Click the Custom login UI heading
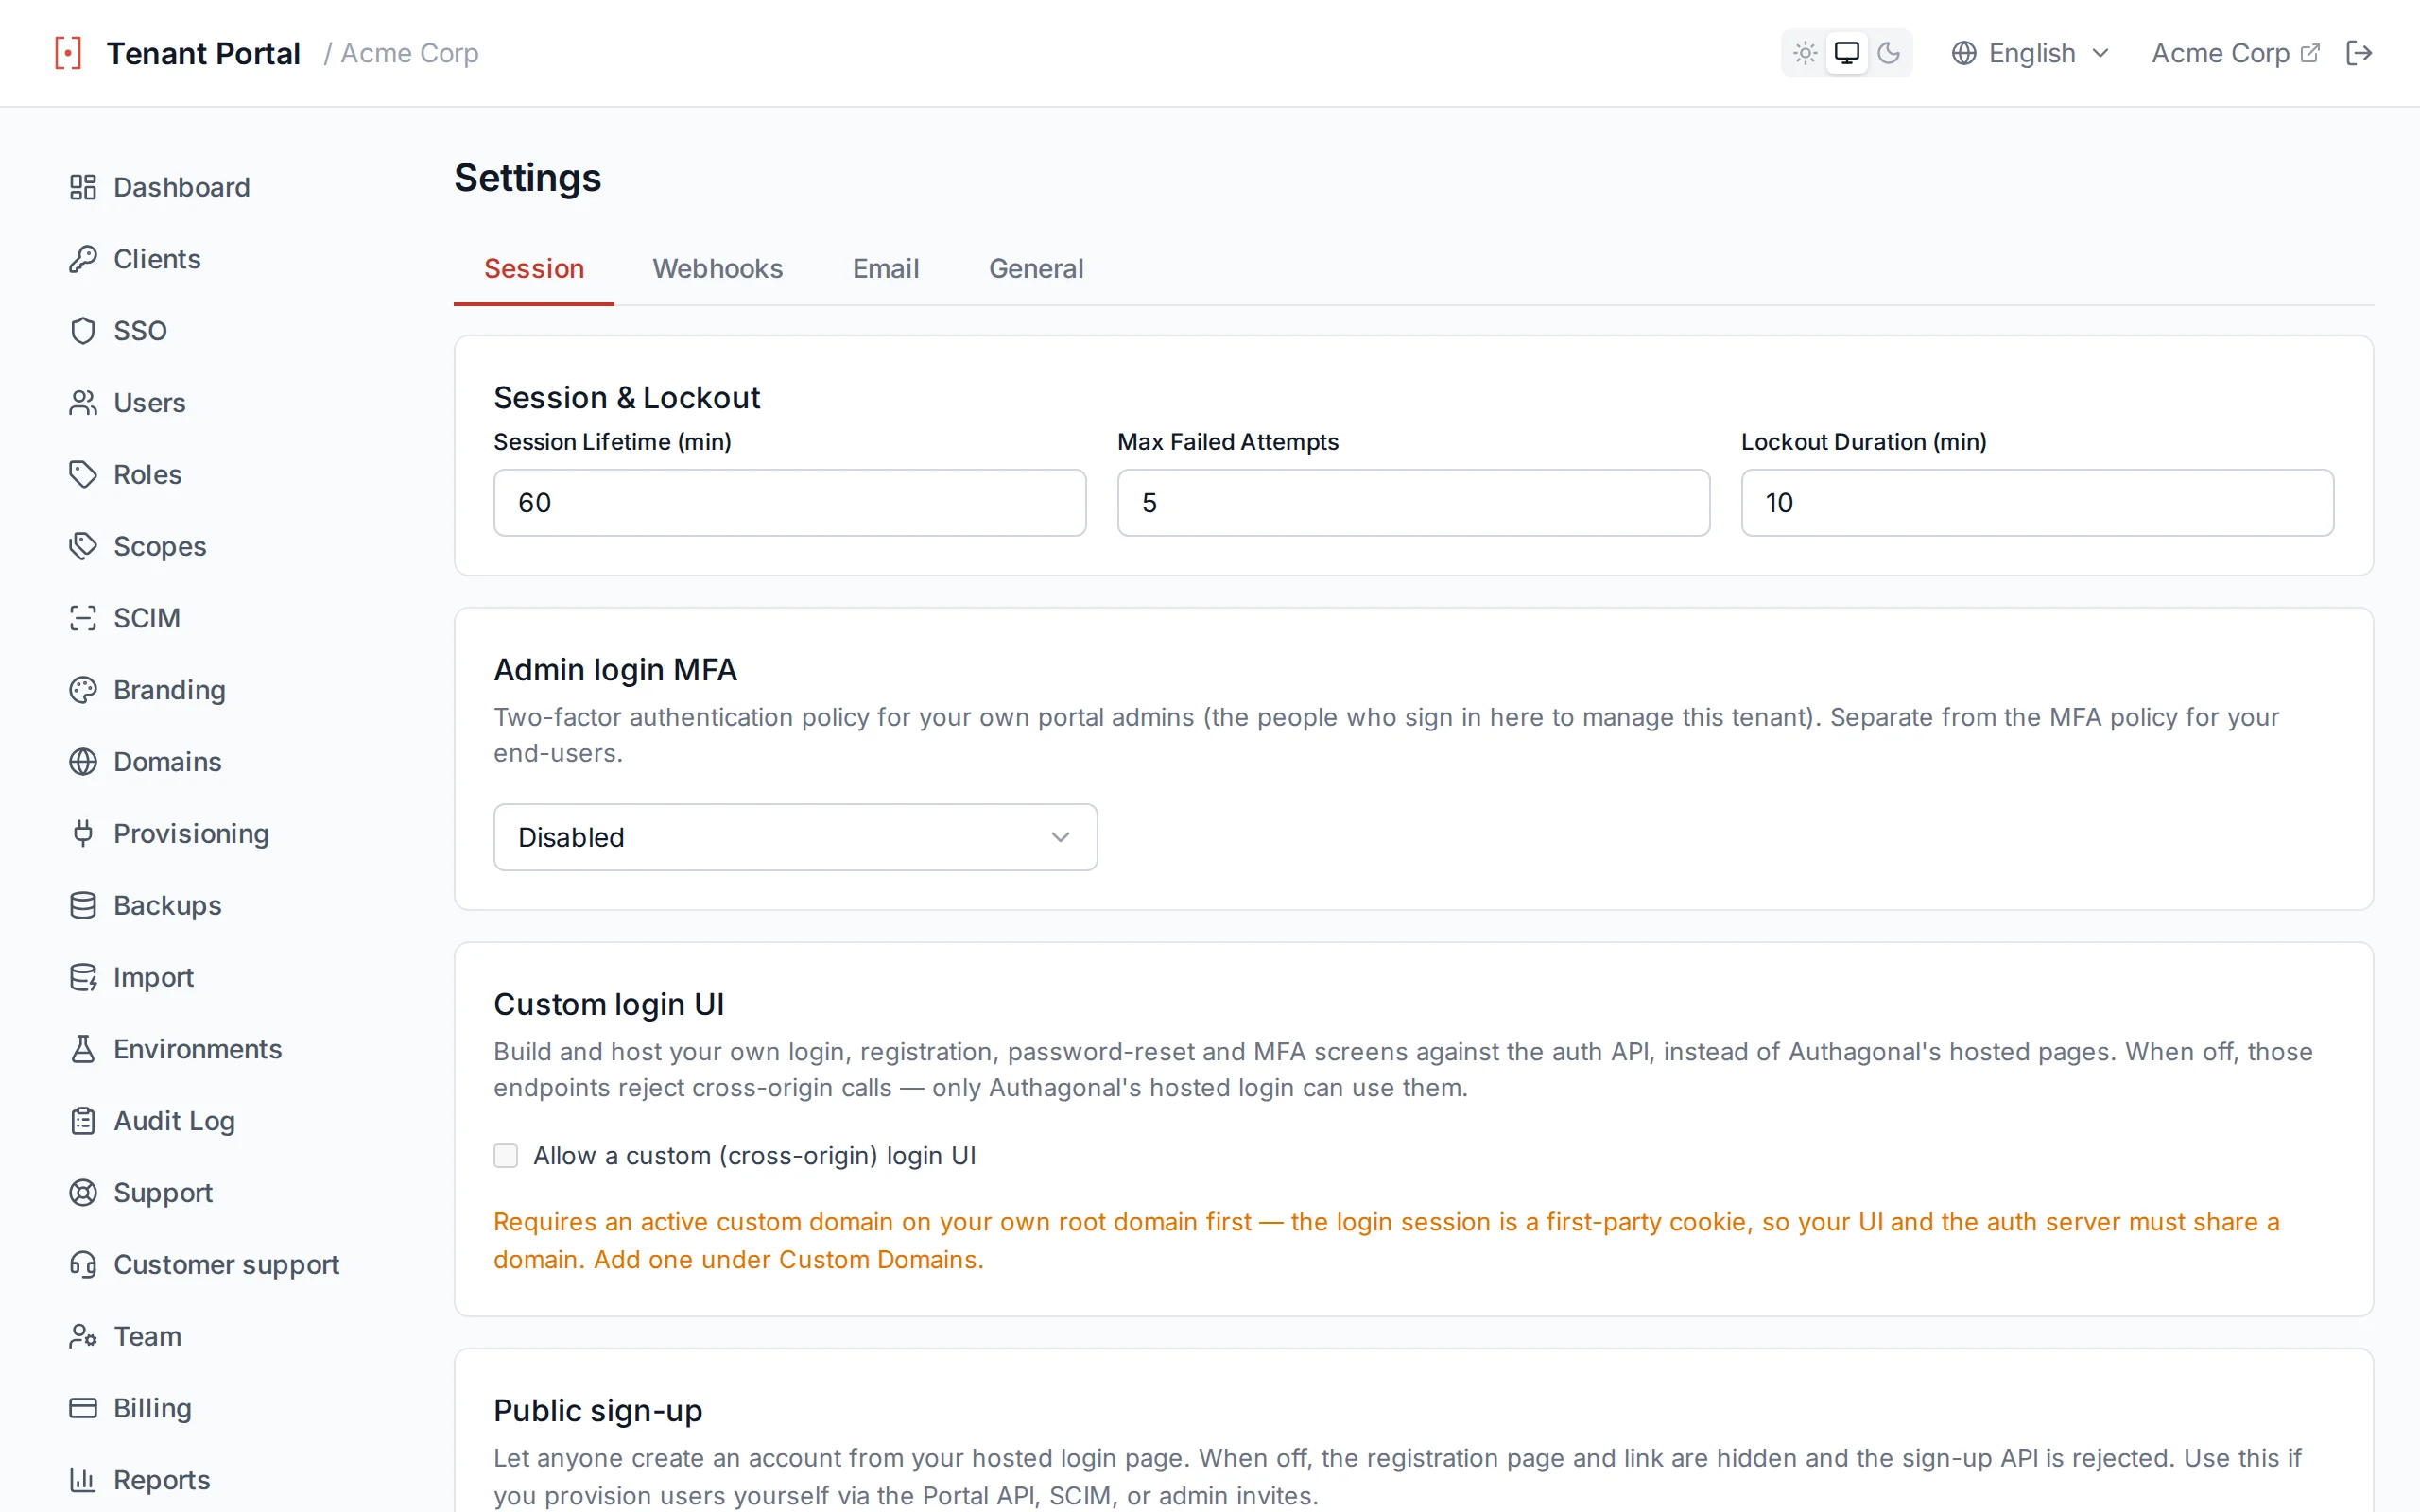 coord(609,1004)
